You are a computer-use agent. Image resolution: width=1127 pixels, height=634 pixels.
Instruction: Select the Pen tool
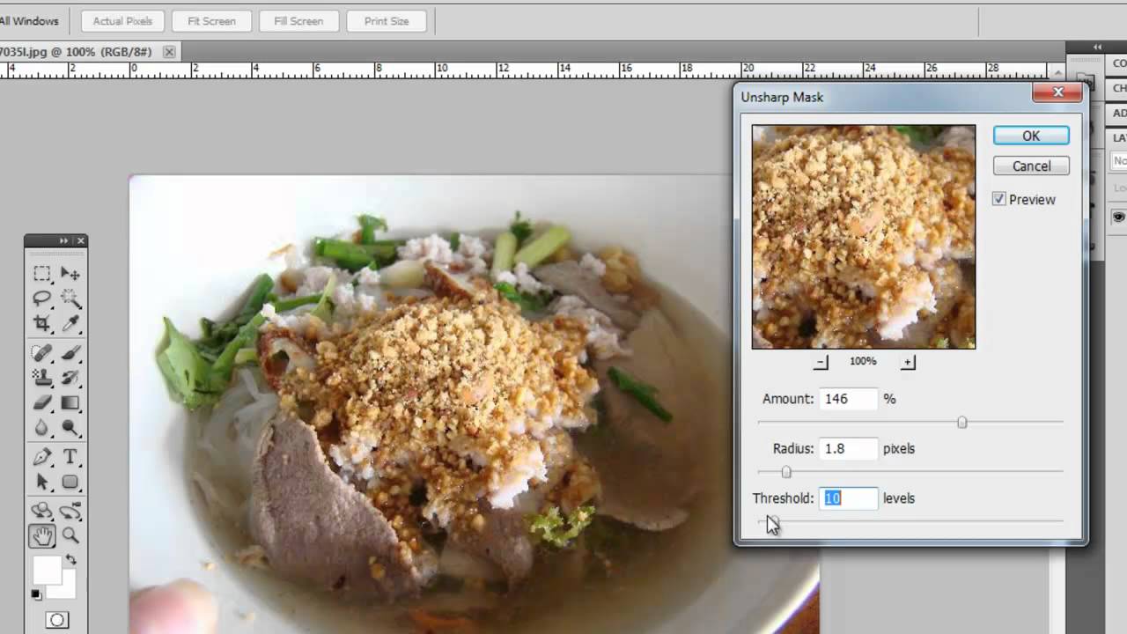(41, 457)
